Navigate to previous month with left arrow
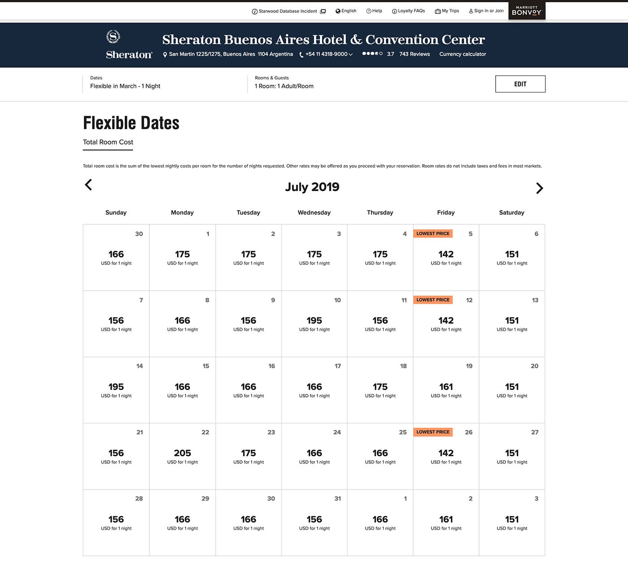 coord(88,184)
